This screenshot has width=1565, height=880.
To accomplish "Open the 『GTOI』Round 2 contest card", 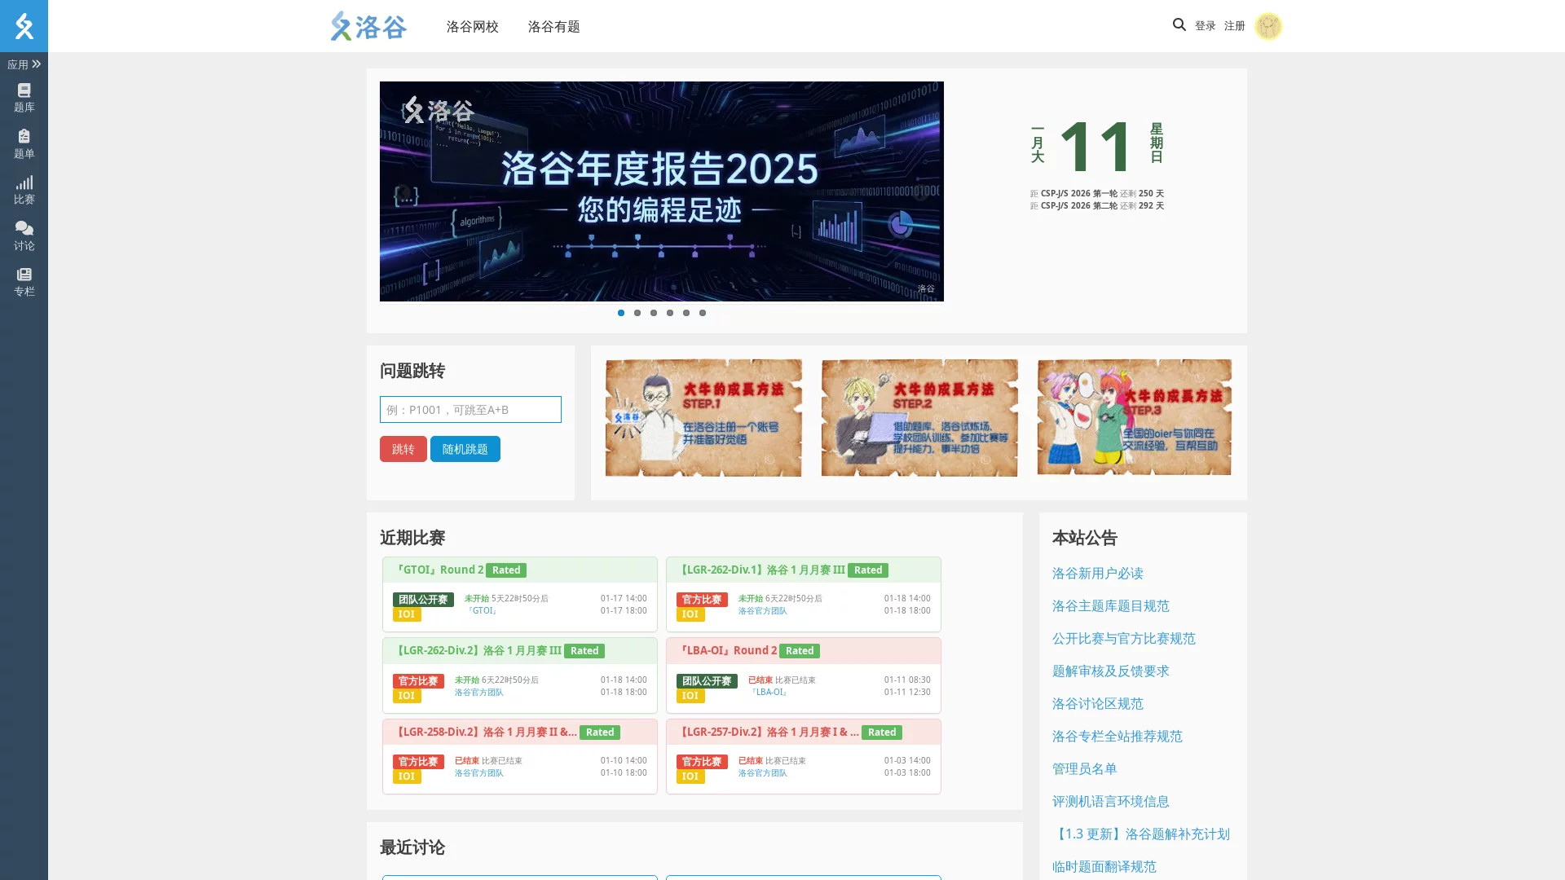I will tap(439, 570).
